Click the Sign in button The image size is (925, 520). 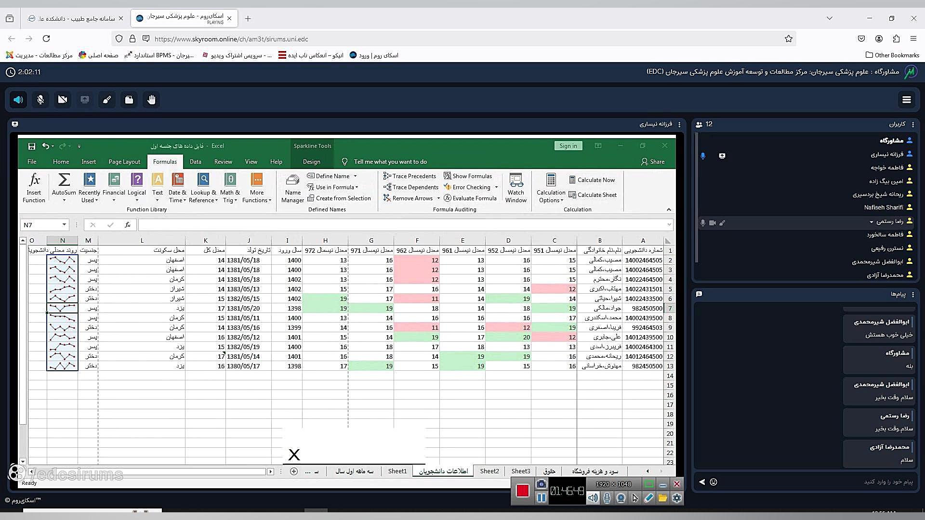pyautogui.click(x=568, y=146)
